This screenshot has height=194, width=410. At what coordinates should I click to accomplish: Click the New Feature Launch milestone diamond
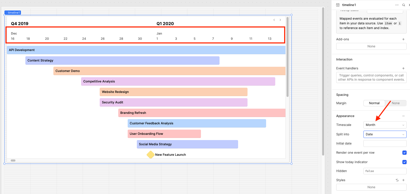point(150,155)
